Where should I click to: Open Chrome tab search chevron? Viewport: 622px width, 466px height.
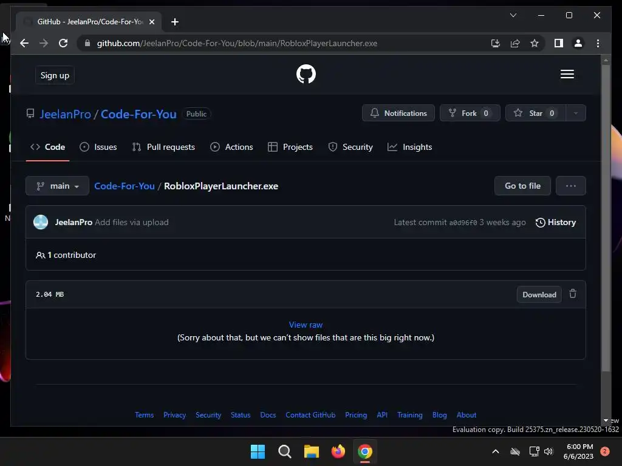513,15
